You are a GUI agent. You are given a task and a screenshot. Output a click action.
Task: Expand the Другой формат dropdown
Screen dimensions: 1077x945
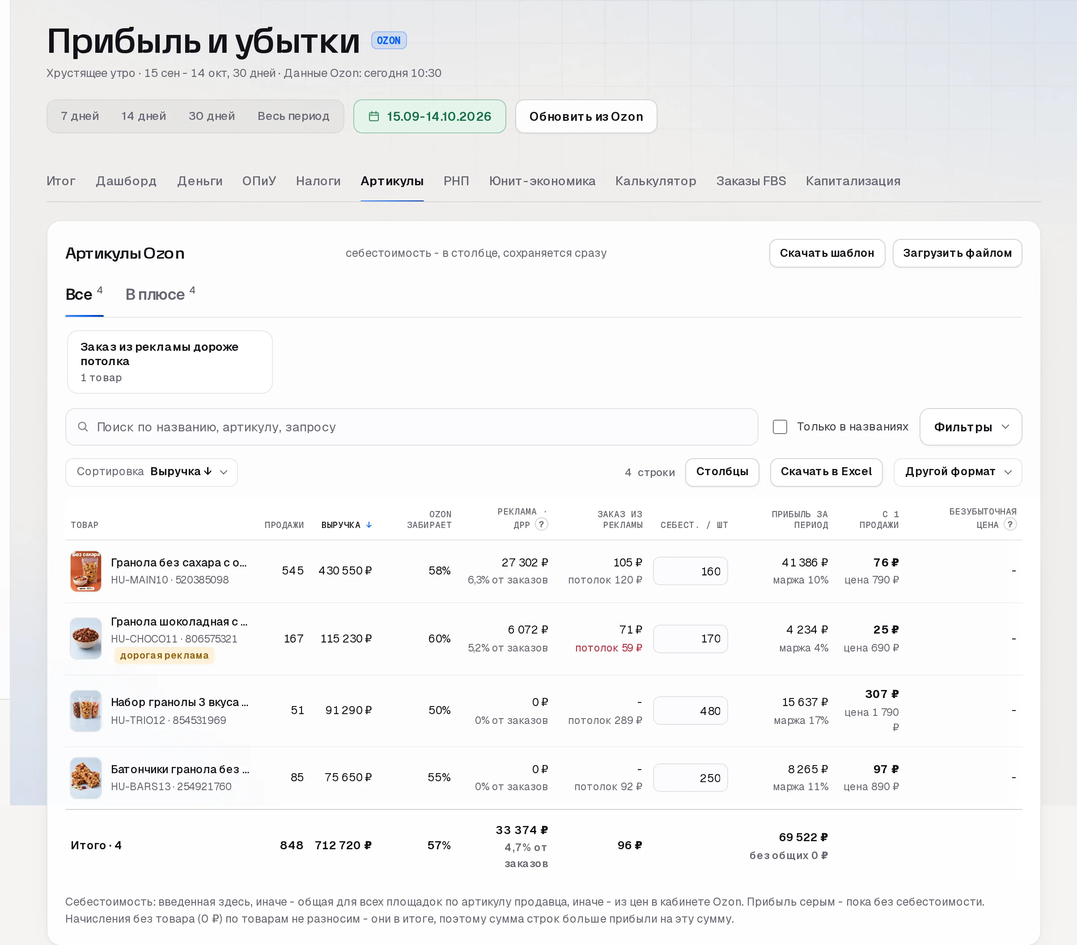point(958,472)
